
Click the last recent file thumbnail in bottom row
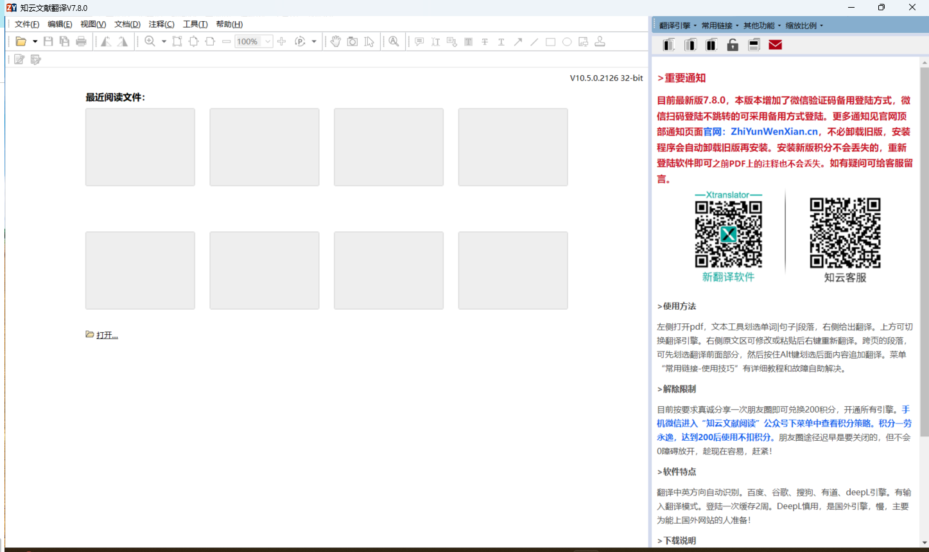513,271
